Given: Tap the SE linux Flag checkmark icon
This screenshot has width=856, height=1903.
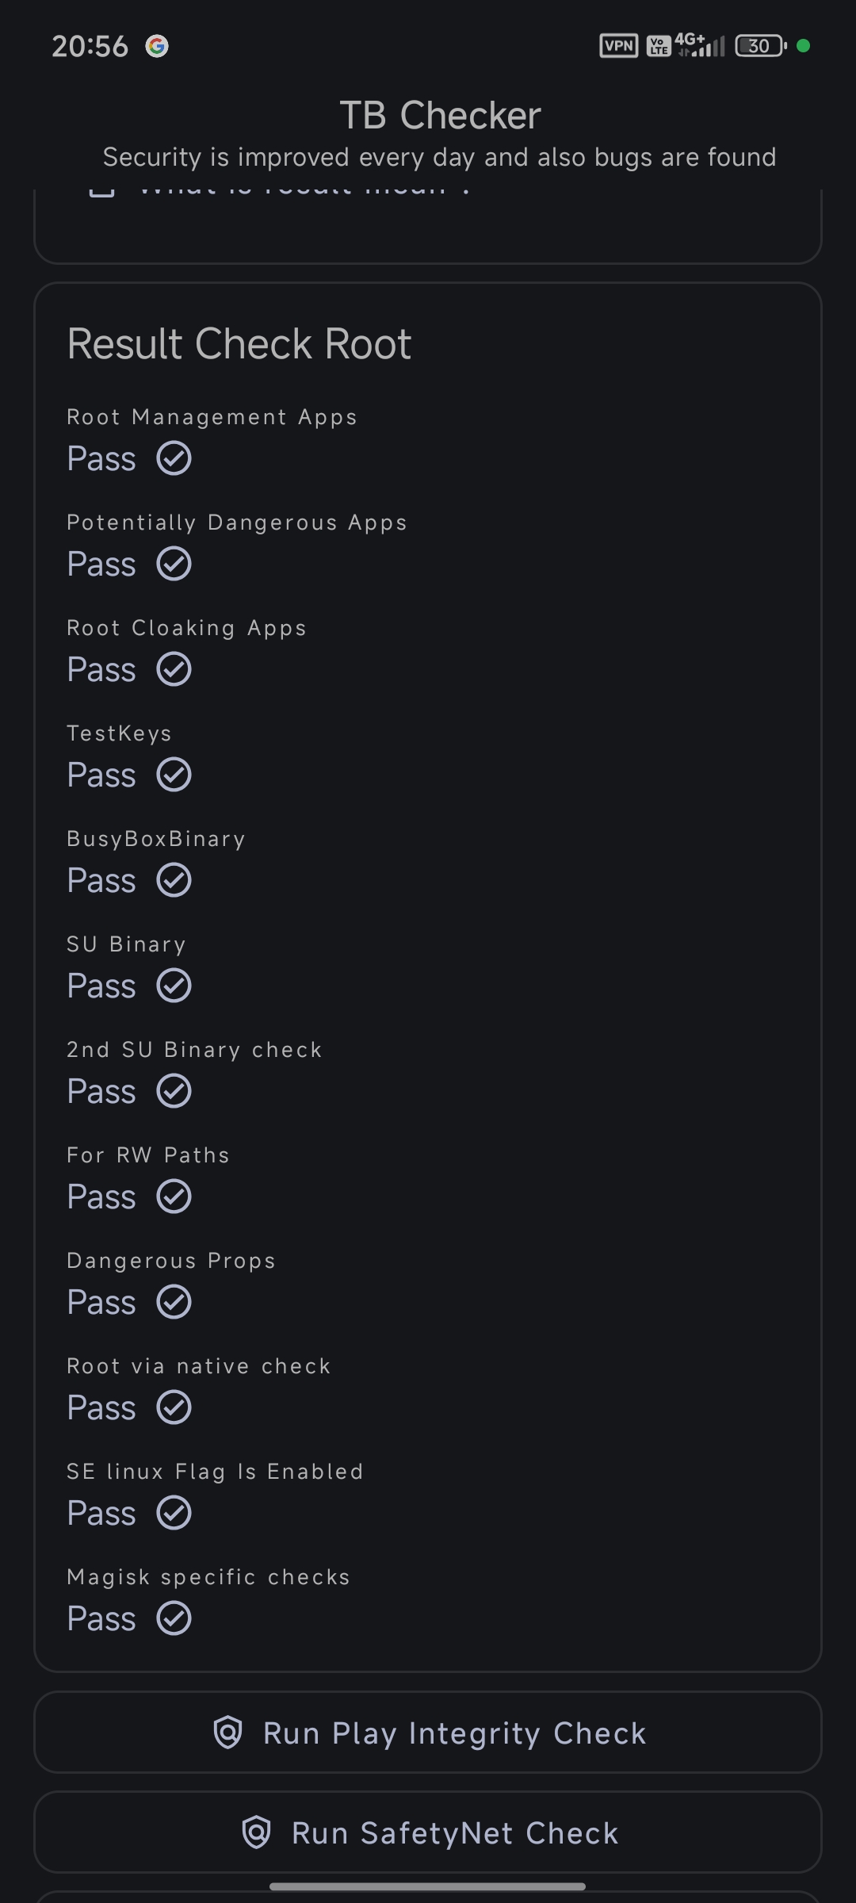Looking at the screenshot, I should (174, 1513).
